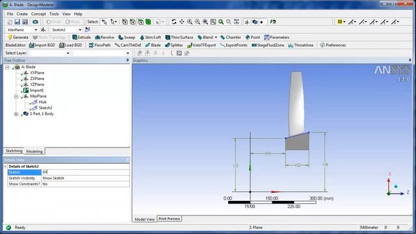The width and height of the screenshot is (416, 234).
Task: Expand the 1 Part, 1 Body node
Action: pos(16,114)
